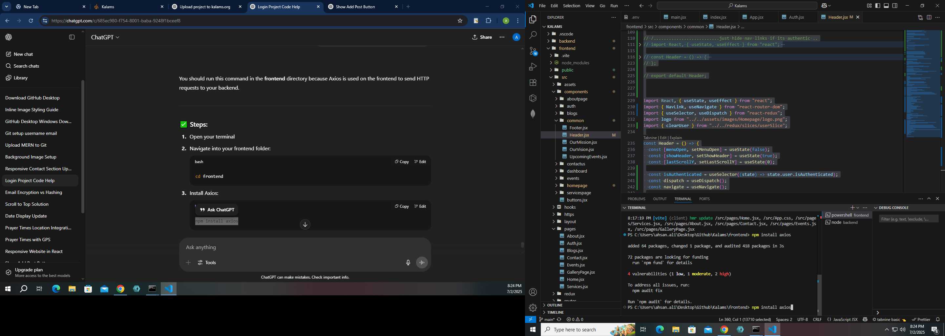
Task: Start ChatGPT voice mode
Action: [x=422, y=262]
